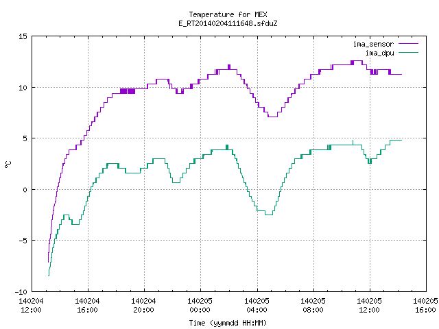Click the x-axis tick label "140205 12:00"
Image resolution: width=439 pixels, height=329 pixels.
coord(369,306)
